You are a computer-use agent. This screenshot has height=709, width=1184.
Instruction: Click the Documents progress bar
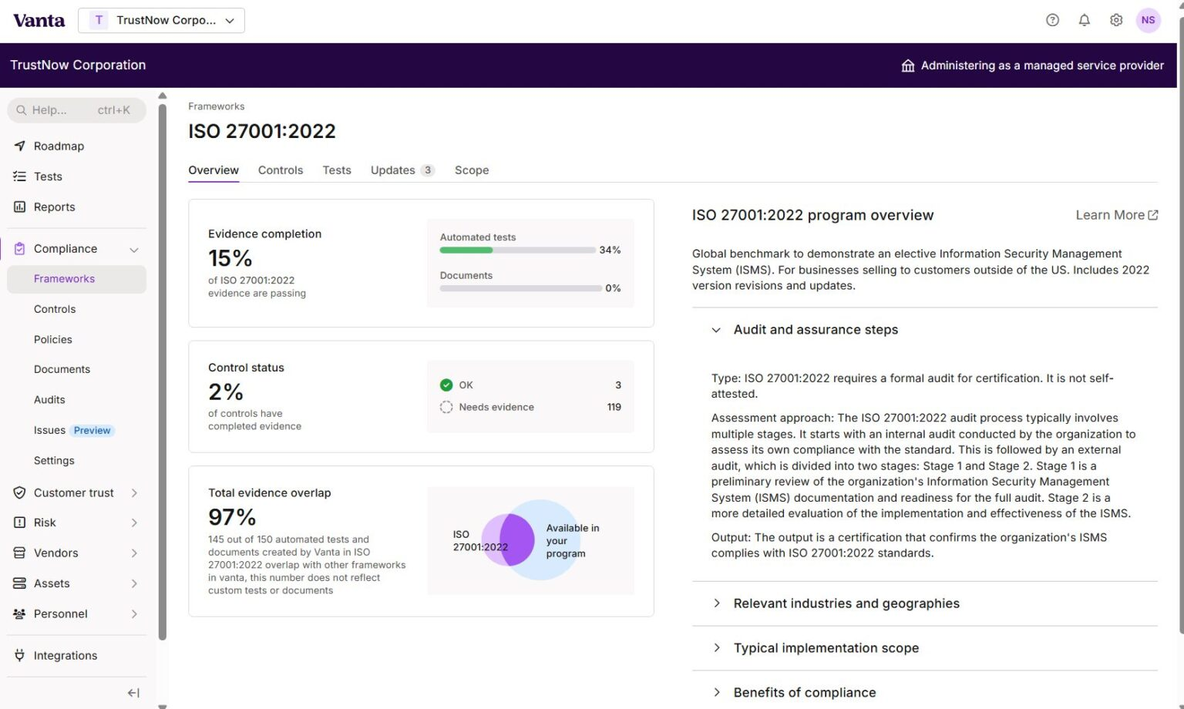pyautogui.click(x=520, y=288)
